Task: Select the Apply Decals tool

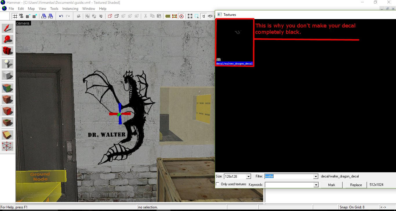Action: coord(8,111)
